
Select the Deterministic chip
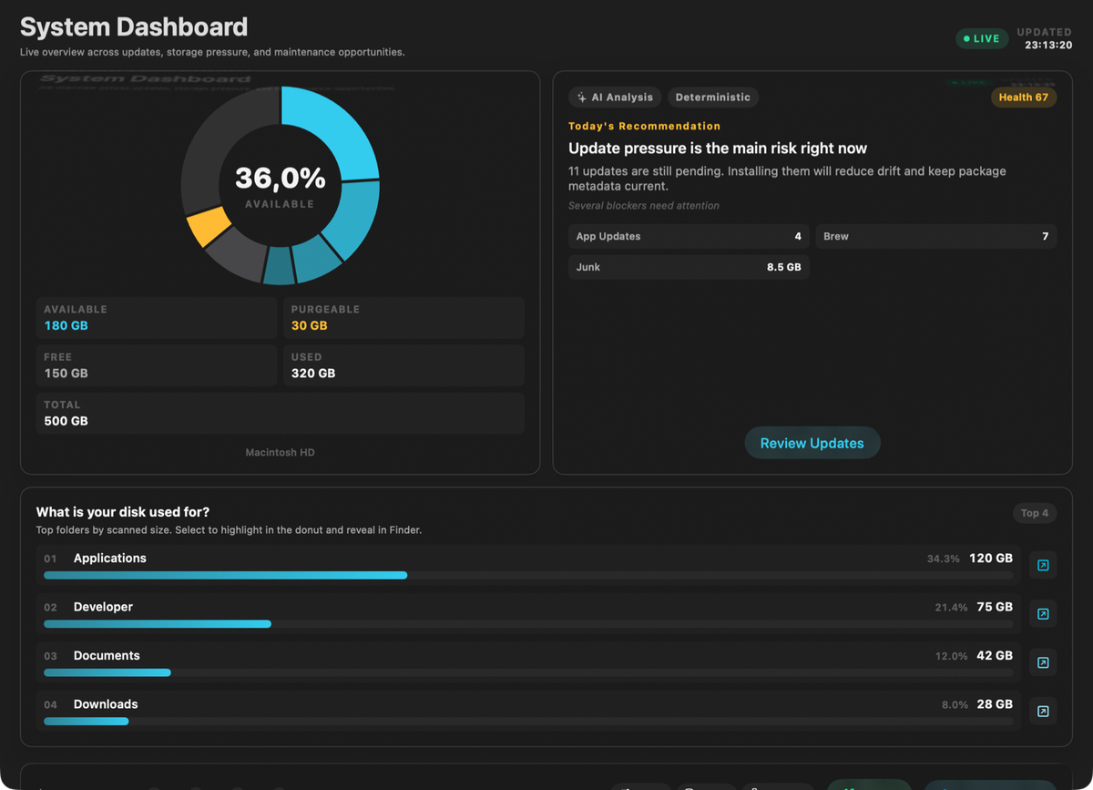click(x=713, y=97)
